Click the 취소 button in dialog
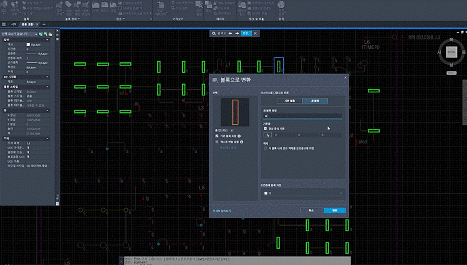467x265 pixels. [311, 210]
